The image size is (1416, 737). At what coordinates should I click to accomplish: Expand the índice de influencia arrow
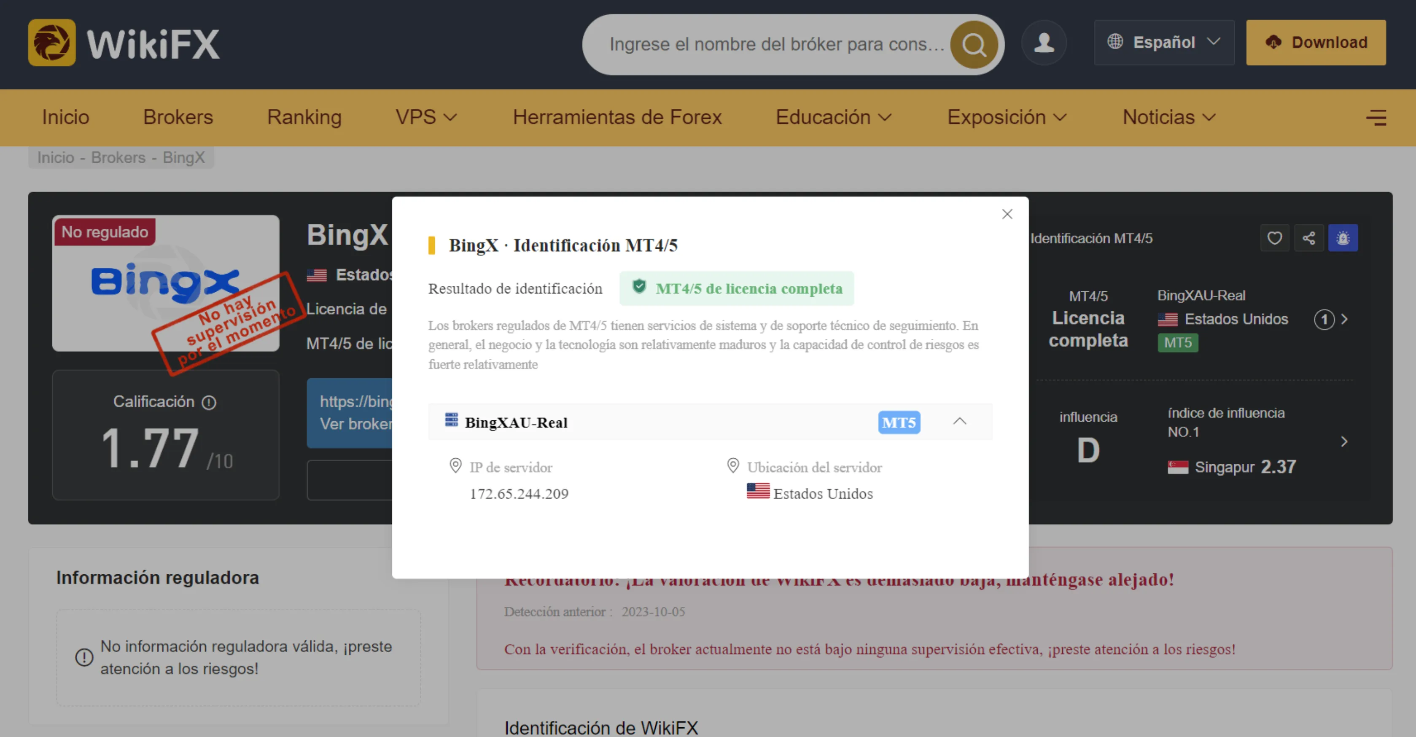[1344, 441]
